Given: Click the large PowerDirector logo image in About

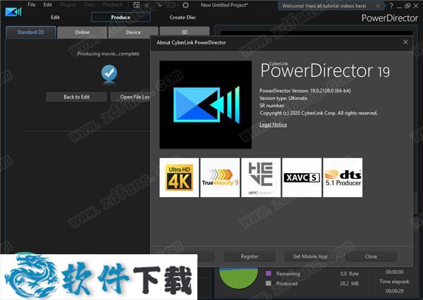Looking at the screenshot, I should pyautogui.click(x=206, y=105).
